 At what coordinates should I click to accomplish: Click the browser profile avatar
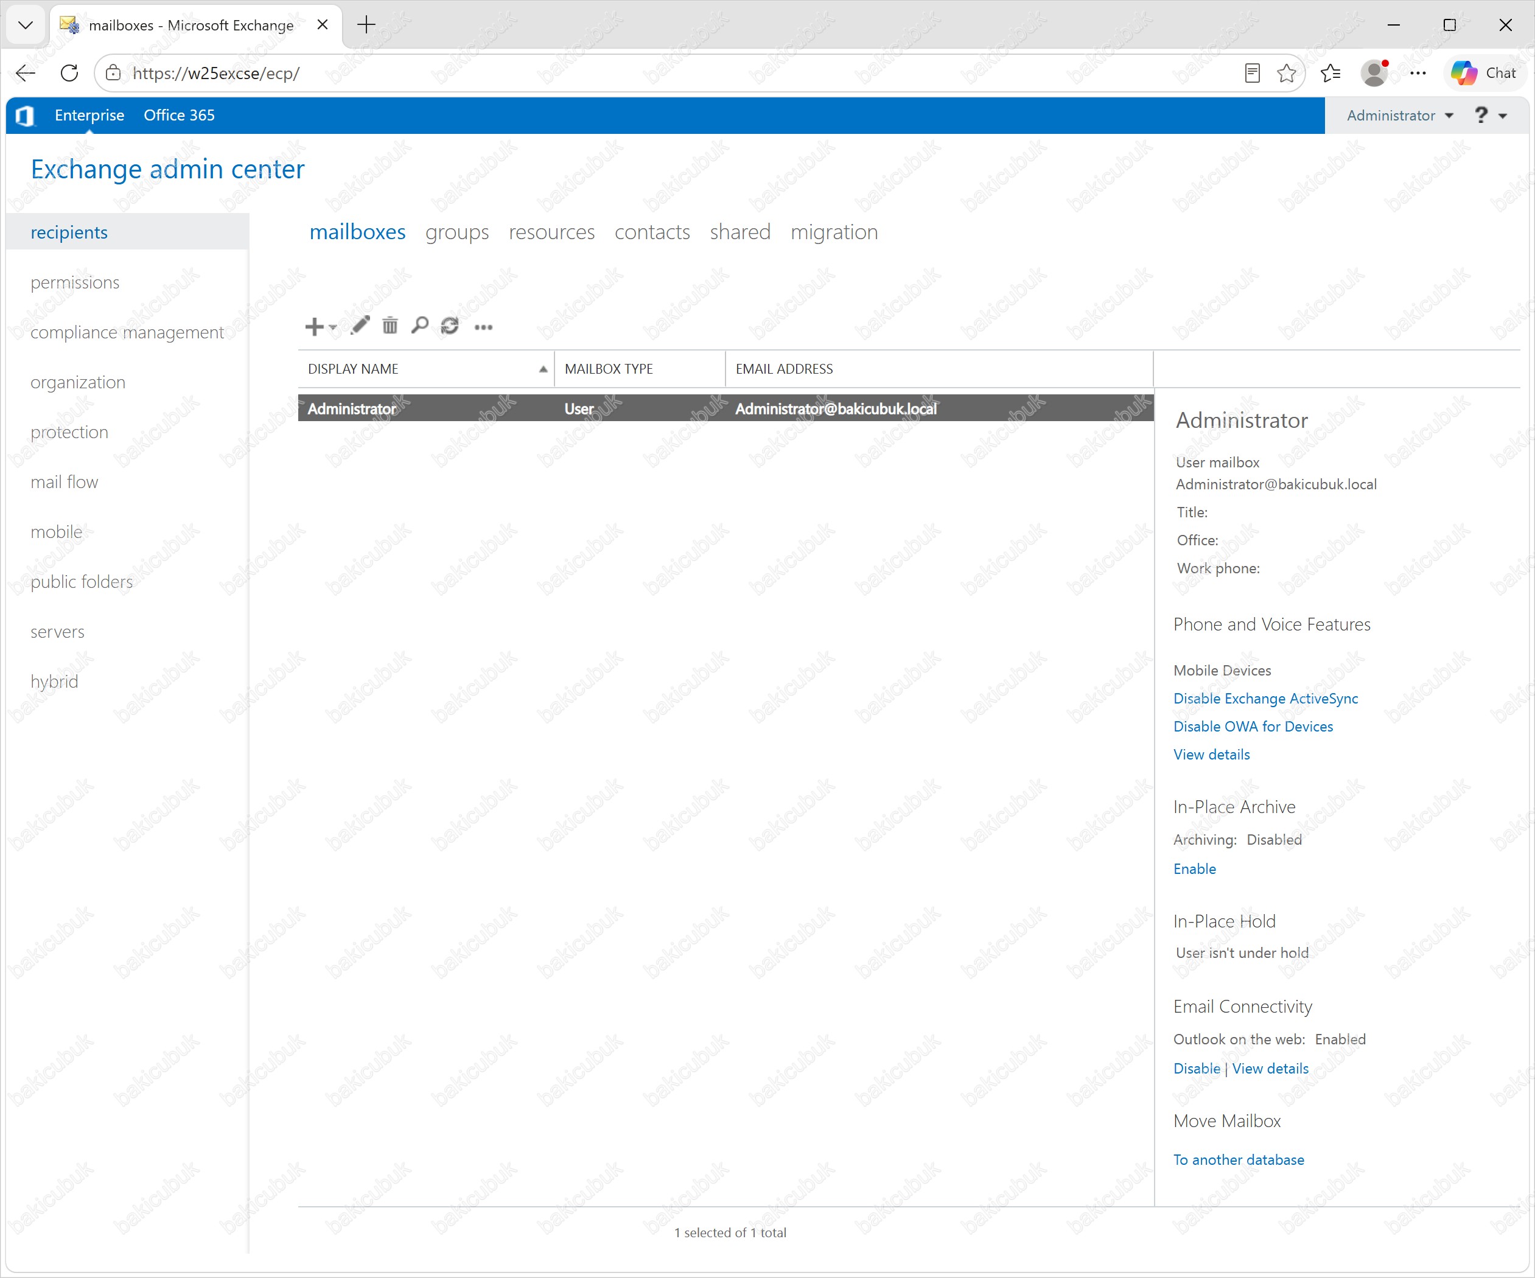(1375, 73)
